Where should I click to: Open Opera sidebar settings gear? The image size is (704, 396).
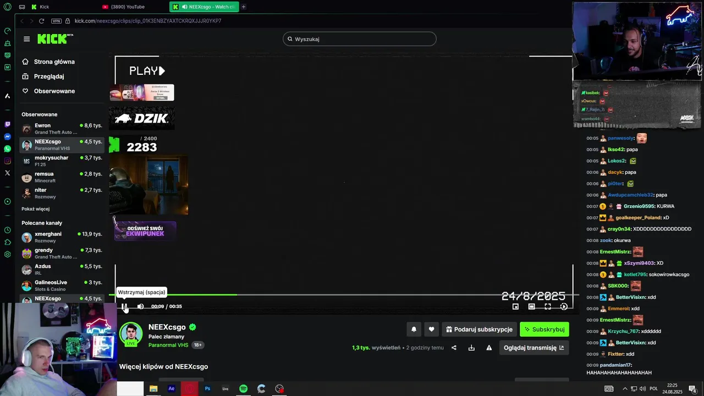click(7, 254)
